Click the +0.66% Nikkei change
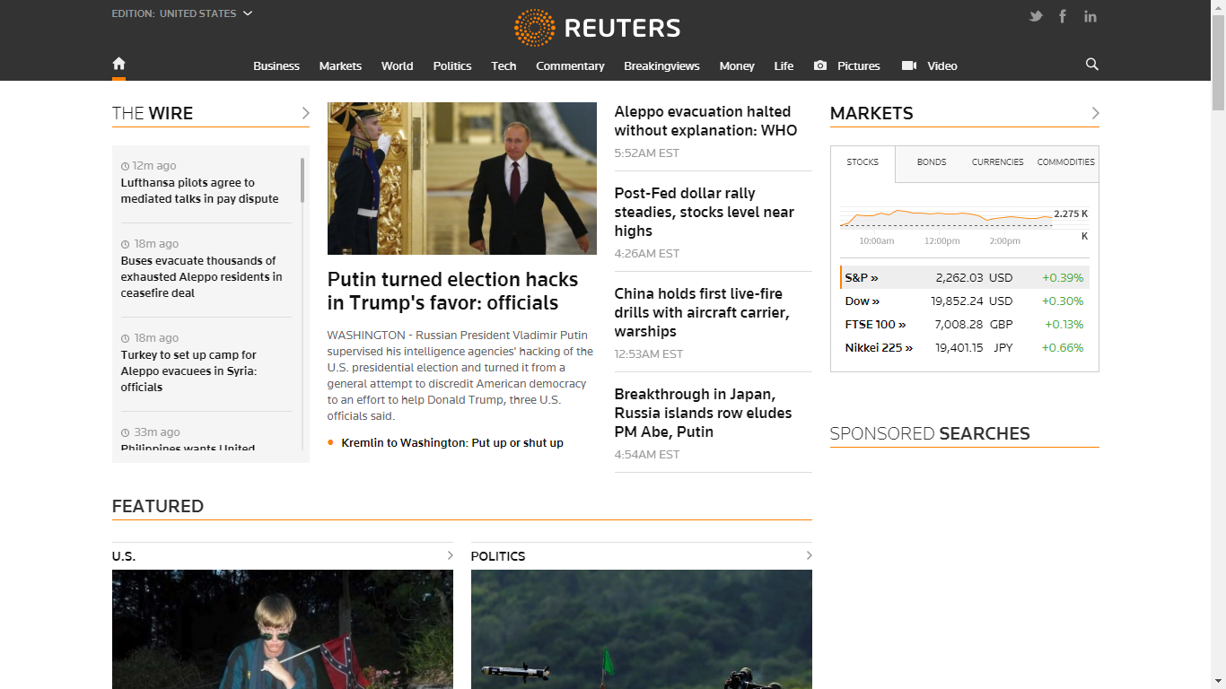 tap(1064, 348)
